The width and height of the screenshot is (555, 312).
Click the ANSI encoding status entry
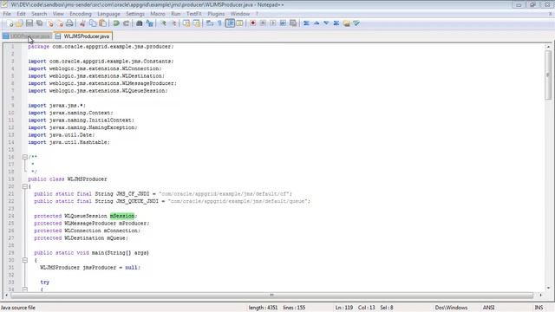(488, 308)
